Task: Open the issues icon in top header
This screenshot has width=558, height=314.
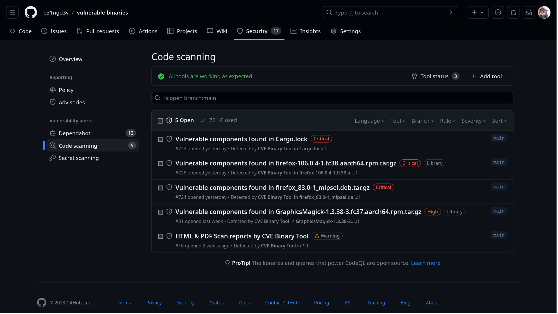Action: coord(498,13)
